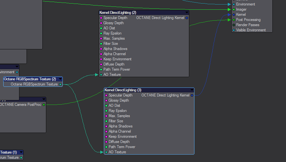Select Kernel:DirectLighting (3) node title bar
This screenshot has height=162, width=286.
pos(149,90)
